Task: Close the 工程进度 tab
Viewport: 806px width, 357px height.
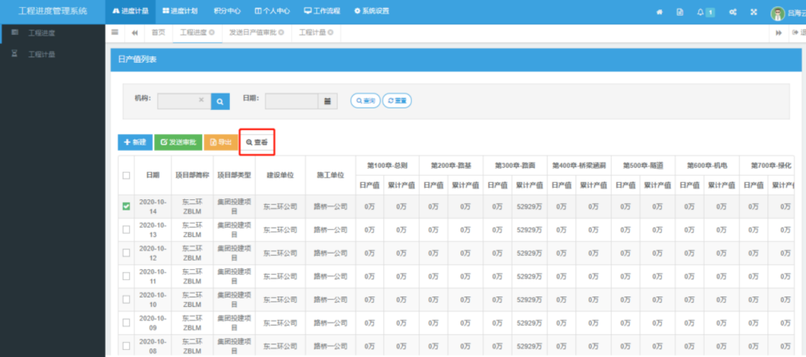Action: click(212, 33)
